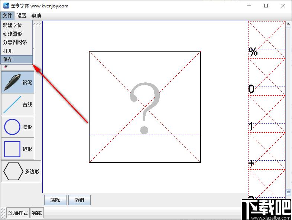Choose 新建图形 from the file menu

[x=17, y=34]
